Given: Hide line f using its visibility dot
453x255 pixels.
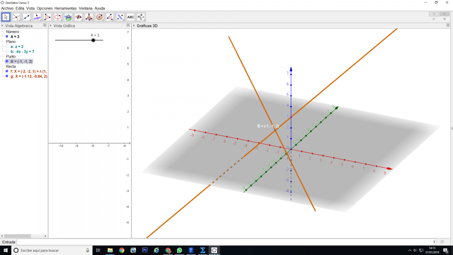Looking at the screenshot, I should (x=7, y=71).
